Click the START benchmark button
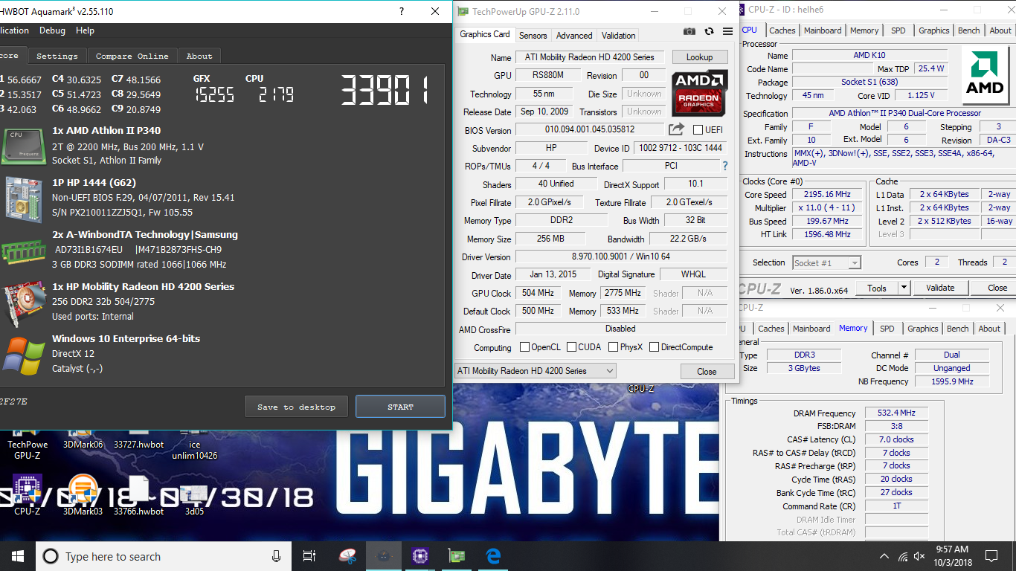This screenshot has width=1016, height=571. pyautogui.click(x=400, y=407)
